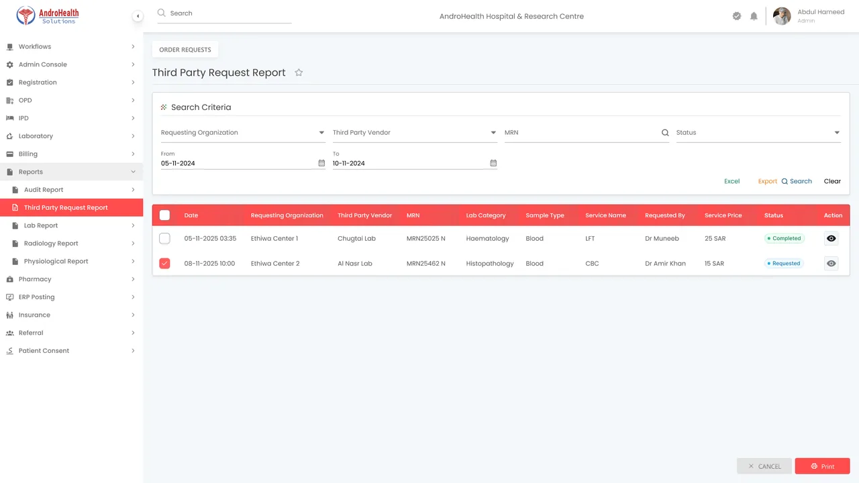Click the Excel export link

pyautogui.click(x=731, y=181)
